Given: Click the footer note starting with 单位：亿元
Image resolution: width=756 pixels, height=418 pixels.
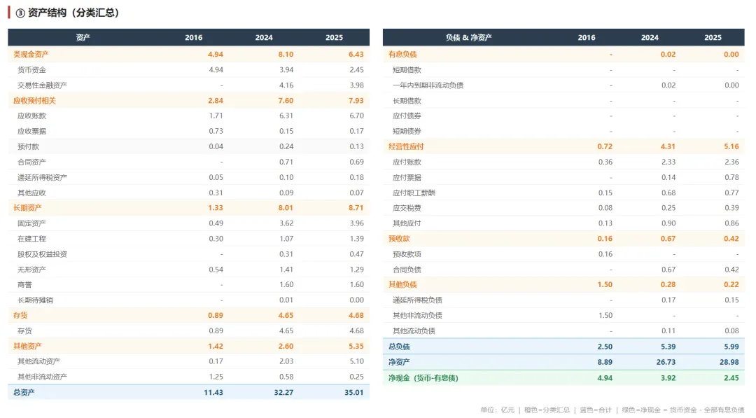Looking at the screenshot, I should tap(612, 410).
